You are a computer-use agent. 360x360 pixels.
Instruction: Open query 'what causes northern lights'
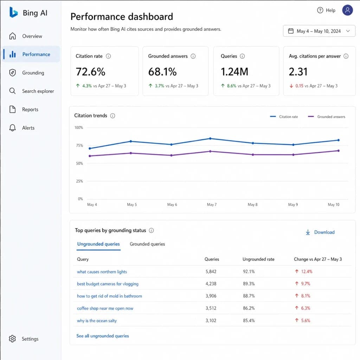(102, 272)
